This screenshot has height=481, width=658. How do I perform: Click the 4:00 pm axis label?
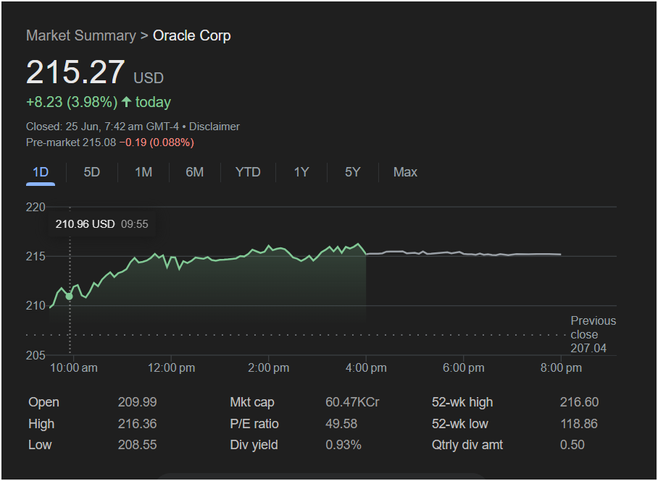point(366,368)
